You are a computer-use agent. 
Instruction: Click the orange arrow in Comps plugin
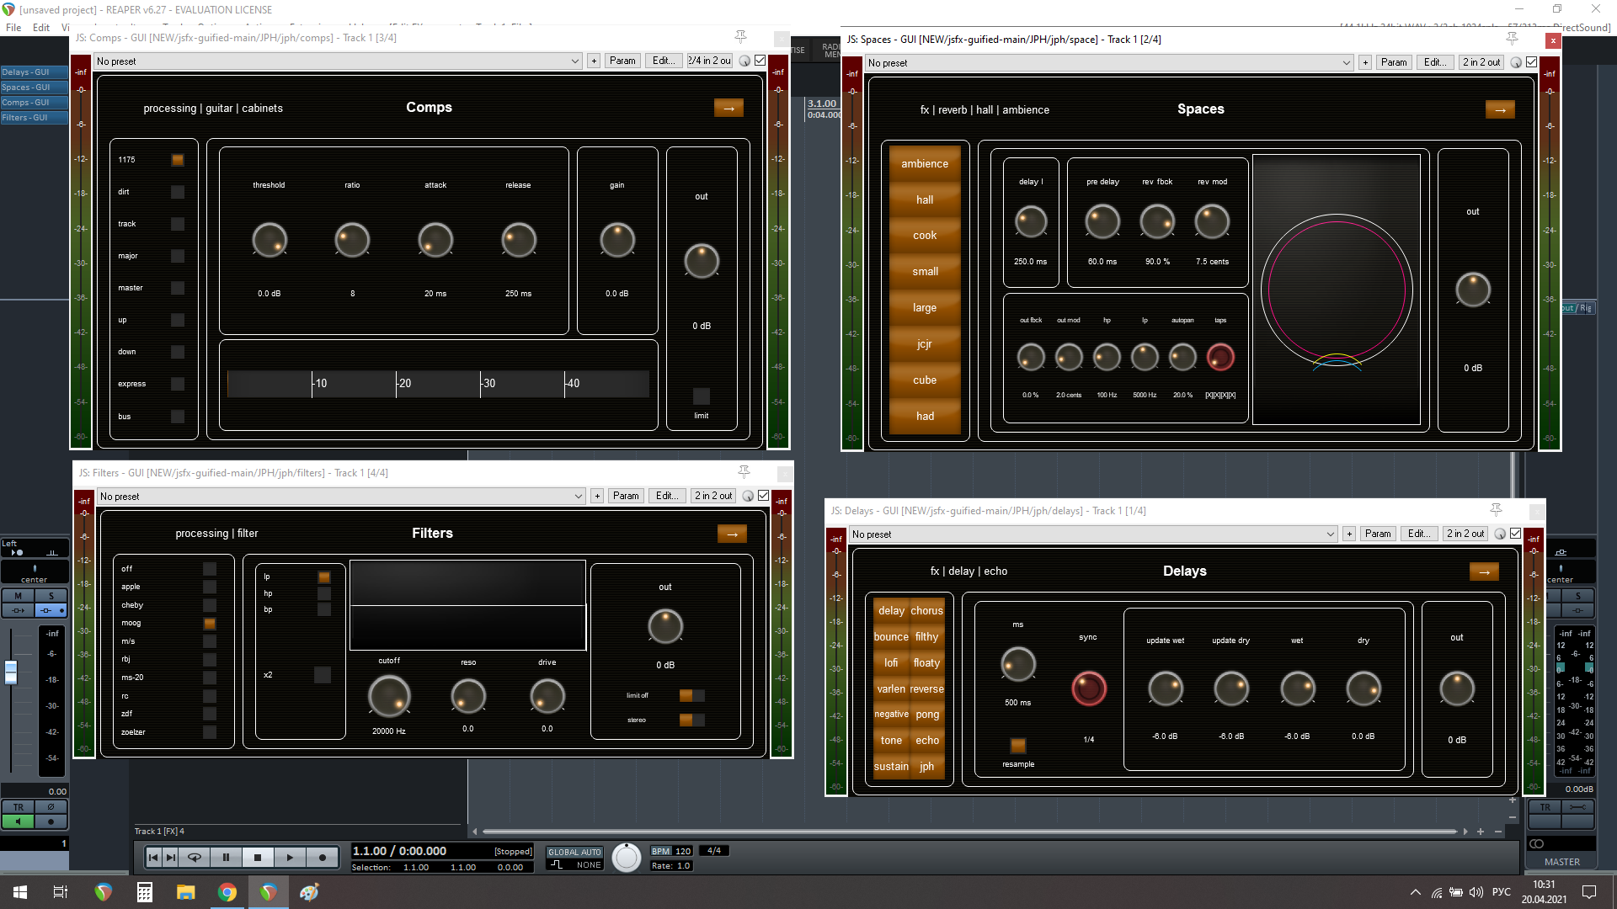tap(728, 108)
